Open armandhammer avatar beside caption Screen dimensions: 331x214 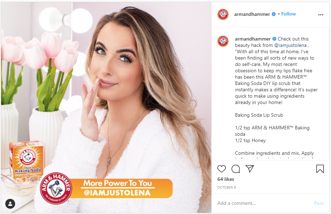click(223, 41)
